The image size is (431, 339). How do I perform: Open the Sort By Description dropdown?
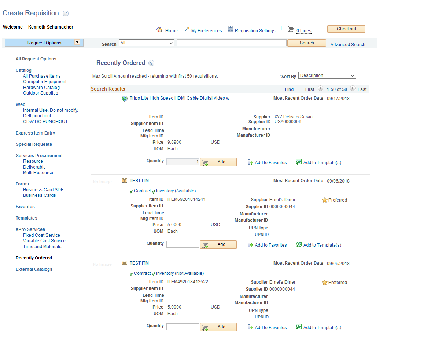[327, 75]
